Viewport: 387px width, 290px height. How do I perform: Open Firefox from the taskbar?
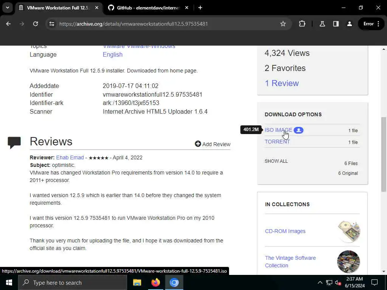pyautogui.click(x=155, y=282)
